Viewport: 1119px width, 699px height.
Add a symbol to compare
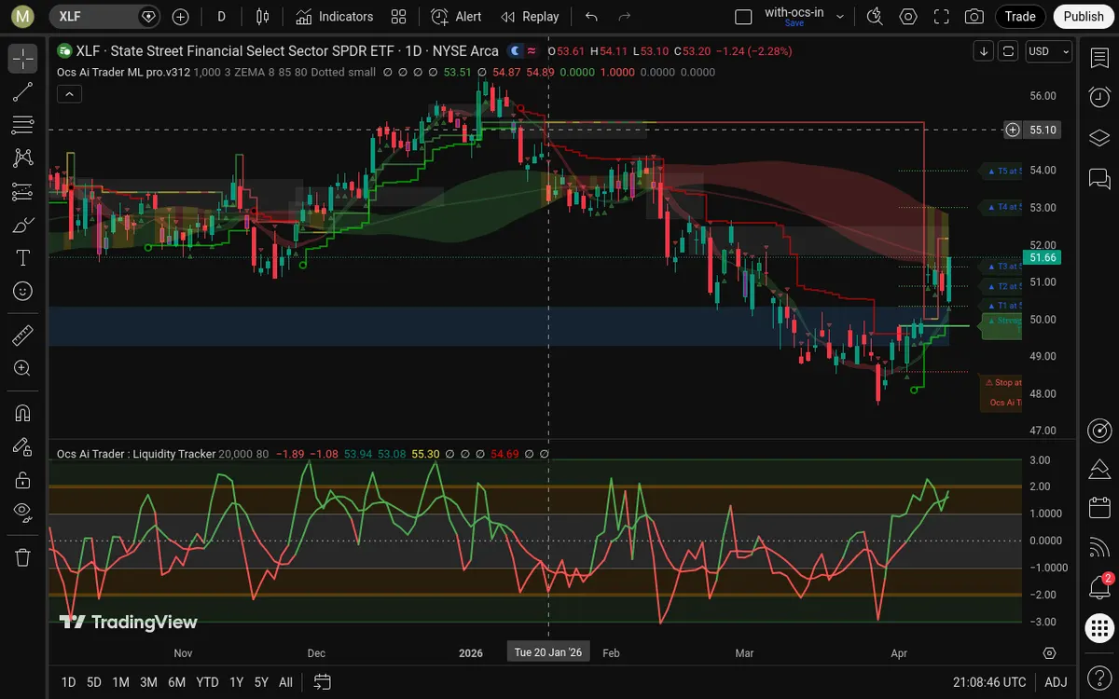coord(181,17)
